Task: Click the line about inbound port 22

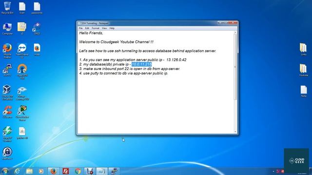Action: pos(130,69)
